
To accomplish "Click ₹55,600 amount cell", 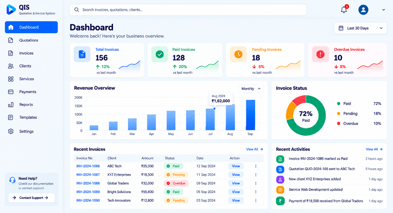I will 147,191.
